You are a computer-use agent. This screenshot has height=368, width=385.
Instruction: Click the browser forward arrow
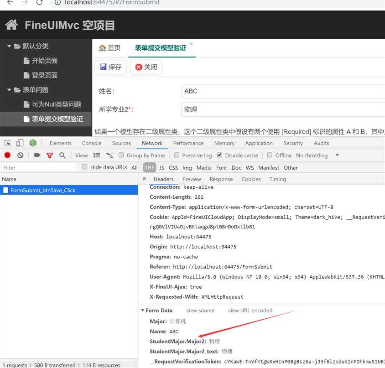pyautogui.click(x=25, y=2)
